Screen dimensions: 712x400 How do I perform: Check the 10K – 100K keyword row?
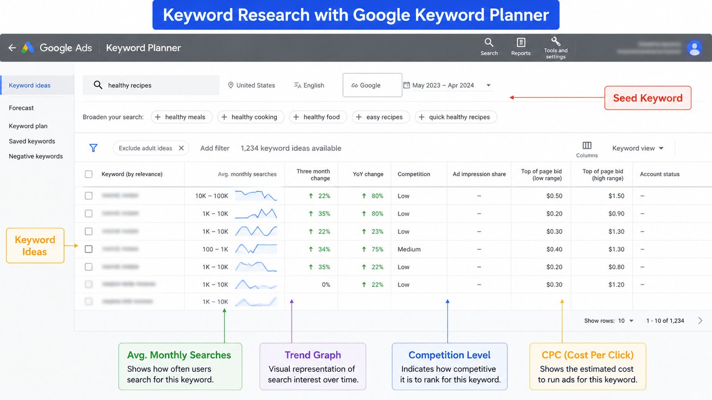click(x=89, y=196)
